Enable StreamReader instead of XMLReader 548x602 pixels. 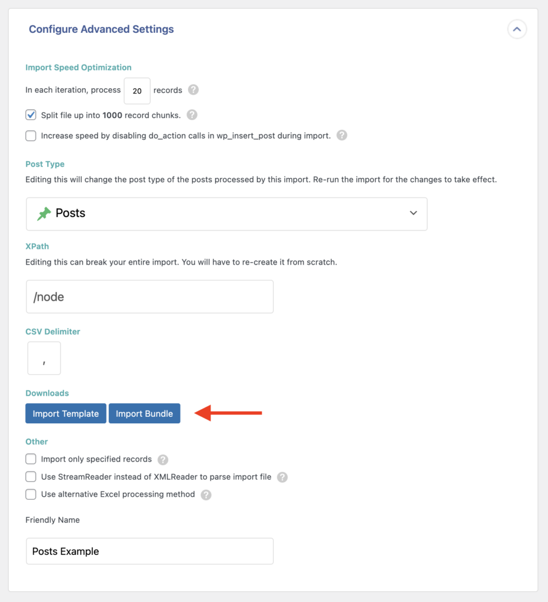pyautogui.click(x=31, y=477)
